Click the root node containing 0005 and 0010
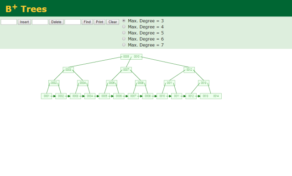292x176 pixels. click(x=131, y=57)
